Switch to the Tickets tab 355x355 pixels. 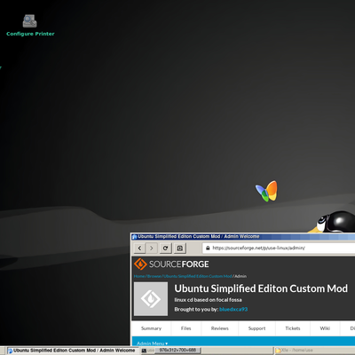pyautogui.click(x=293, y=328)
